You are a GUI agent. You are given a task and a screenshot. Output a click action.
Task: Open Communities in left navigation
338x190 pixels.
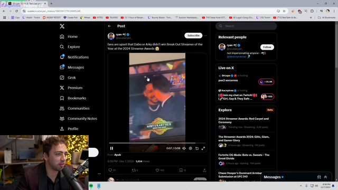click(74, 108)
